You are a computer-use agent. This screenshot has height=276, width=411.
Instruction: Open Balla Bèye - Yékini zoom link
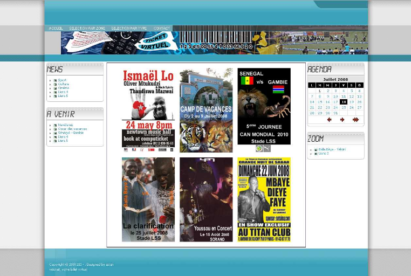(332, 149)
